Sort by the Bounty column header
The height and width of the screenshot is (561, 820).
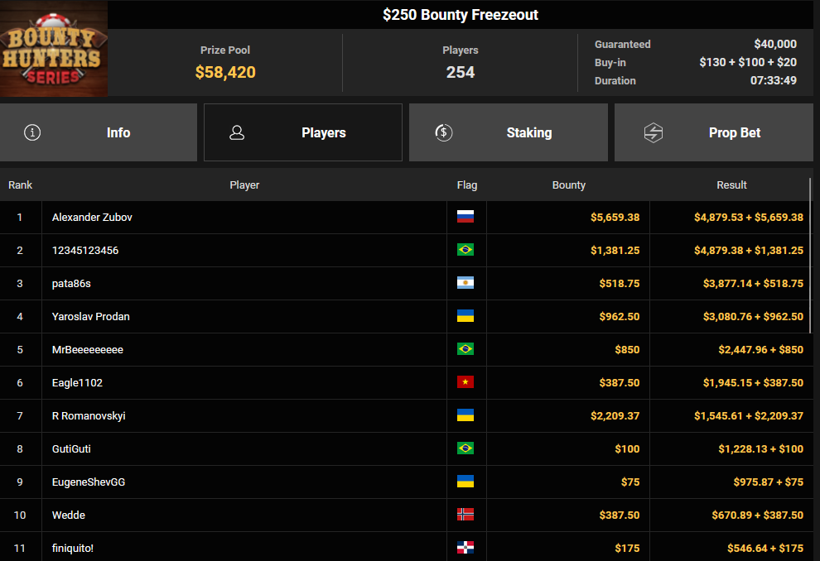pyautogui.click(x=568, y=185)
